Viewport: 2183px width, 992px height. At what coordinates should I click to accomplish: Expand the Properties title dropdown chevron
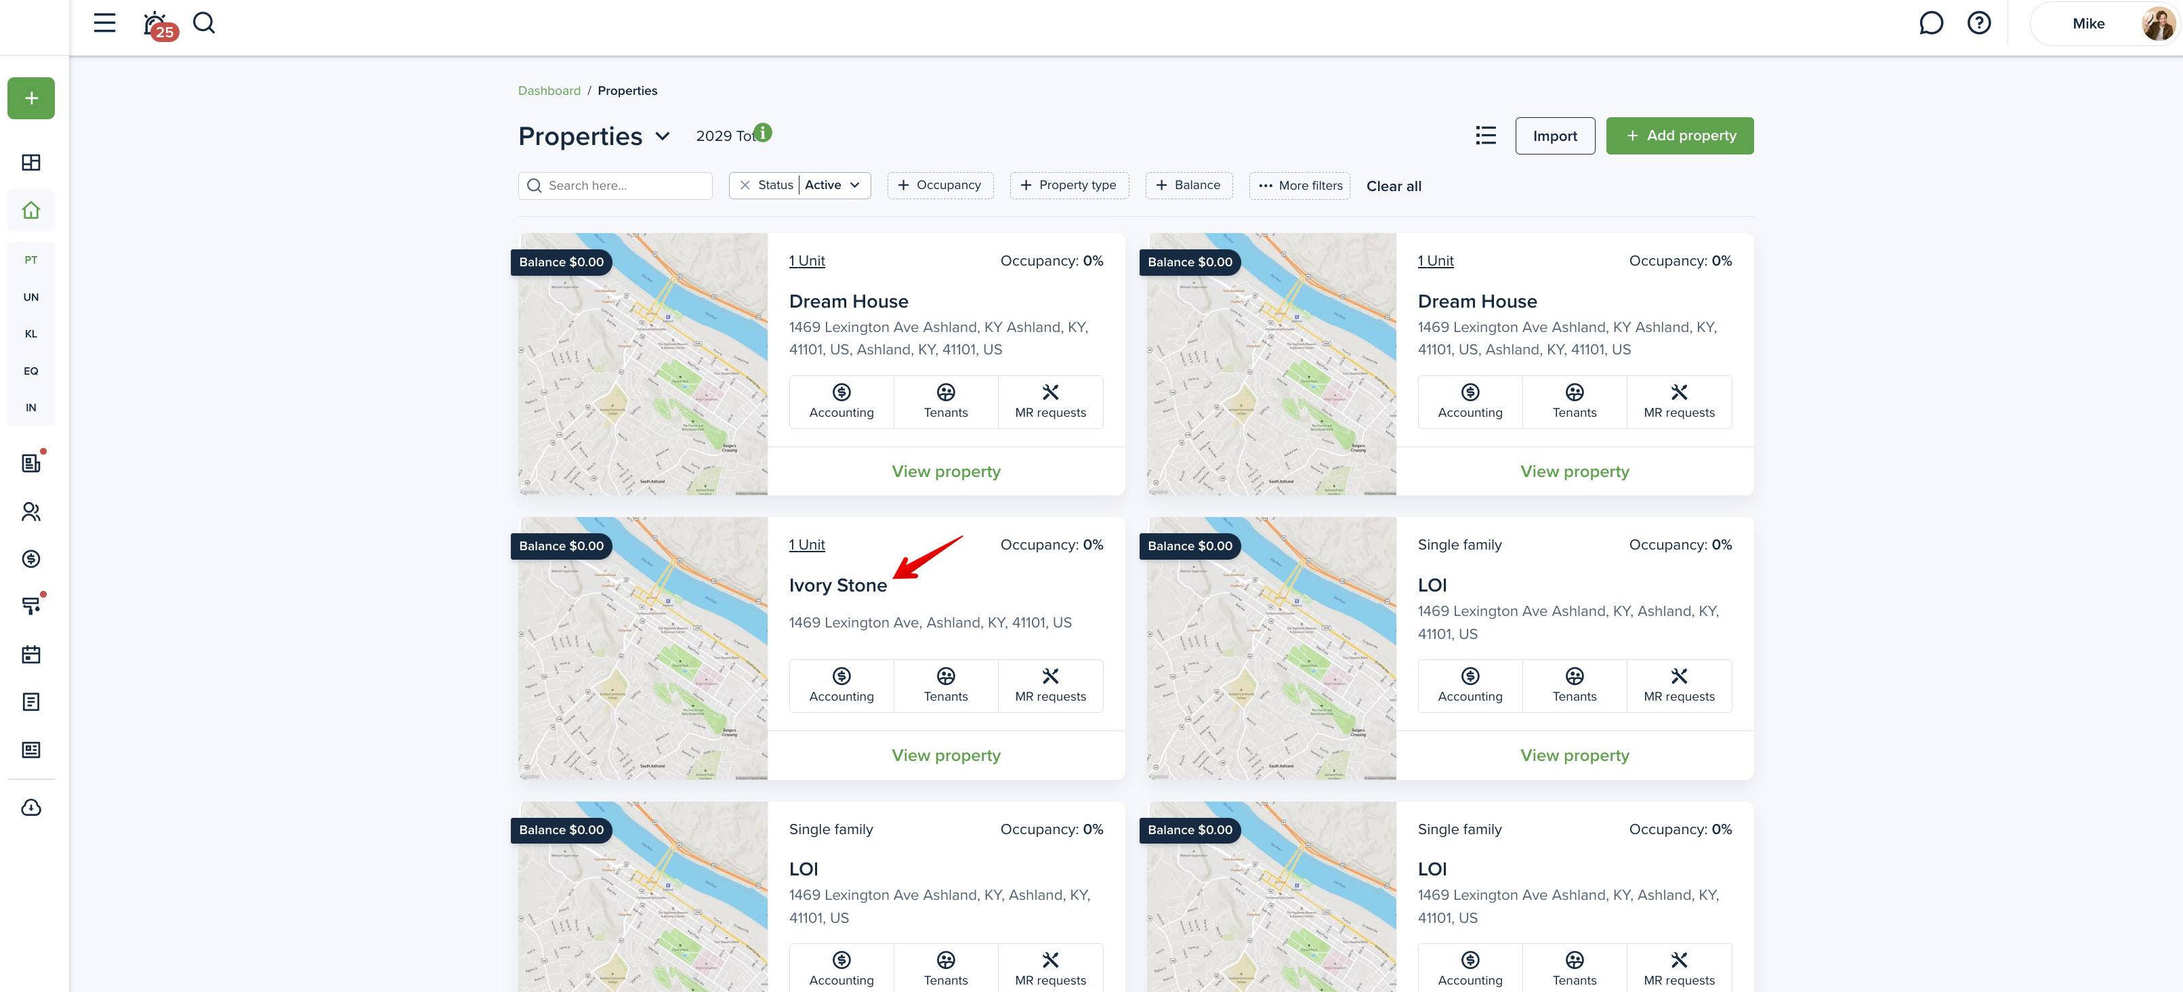click(x=663, y=136)
